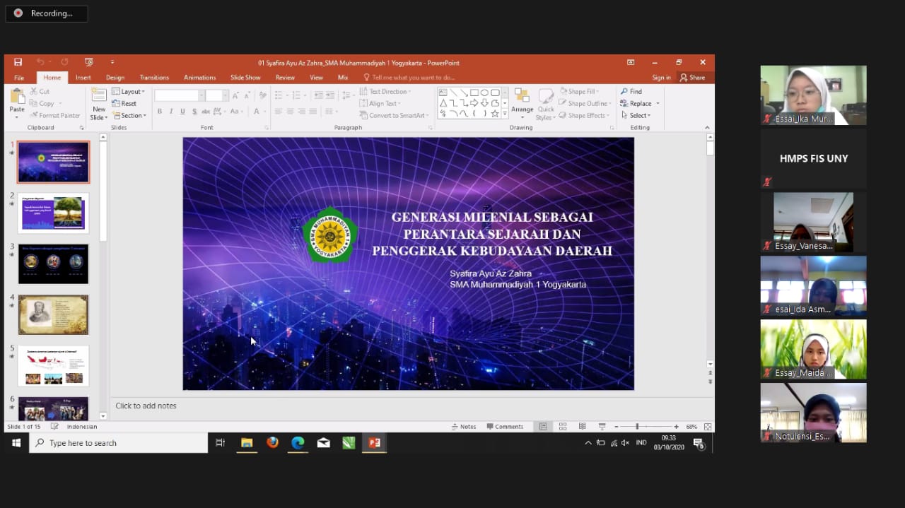Screen dimensions: 905x508
Task: Expand the Select dropdown in Editing group
Action: [x=638, y=116]
